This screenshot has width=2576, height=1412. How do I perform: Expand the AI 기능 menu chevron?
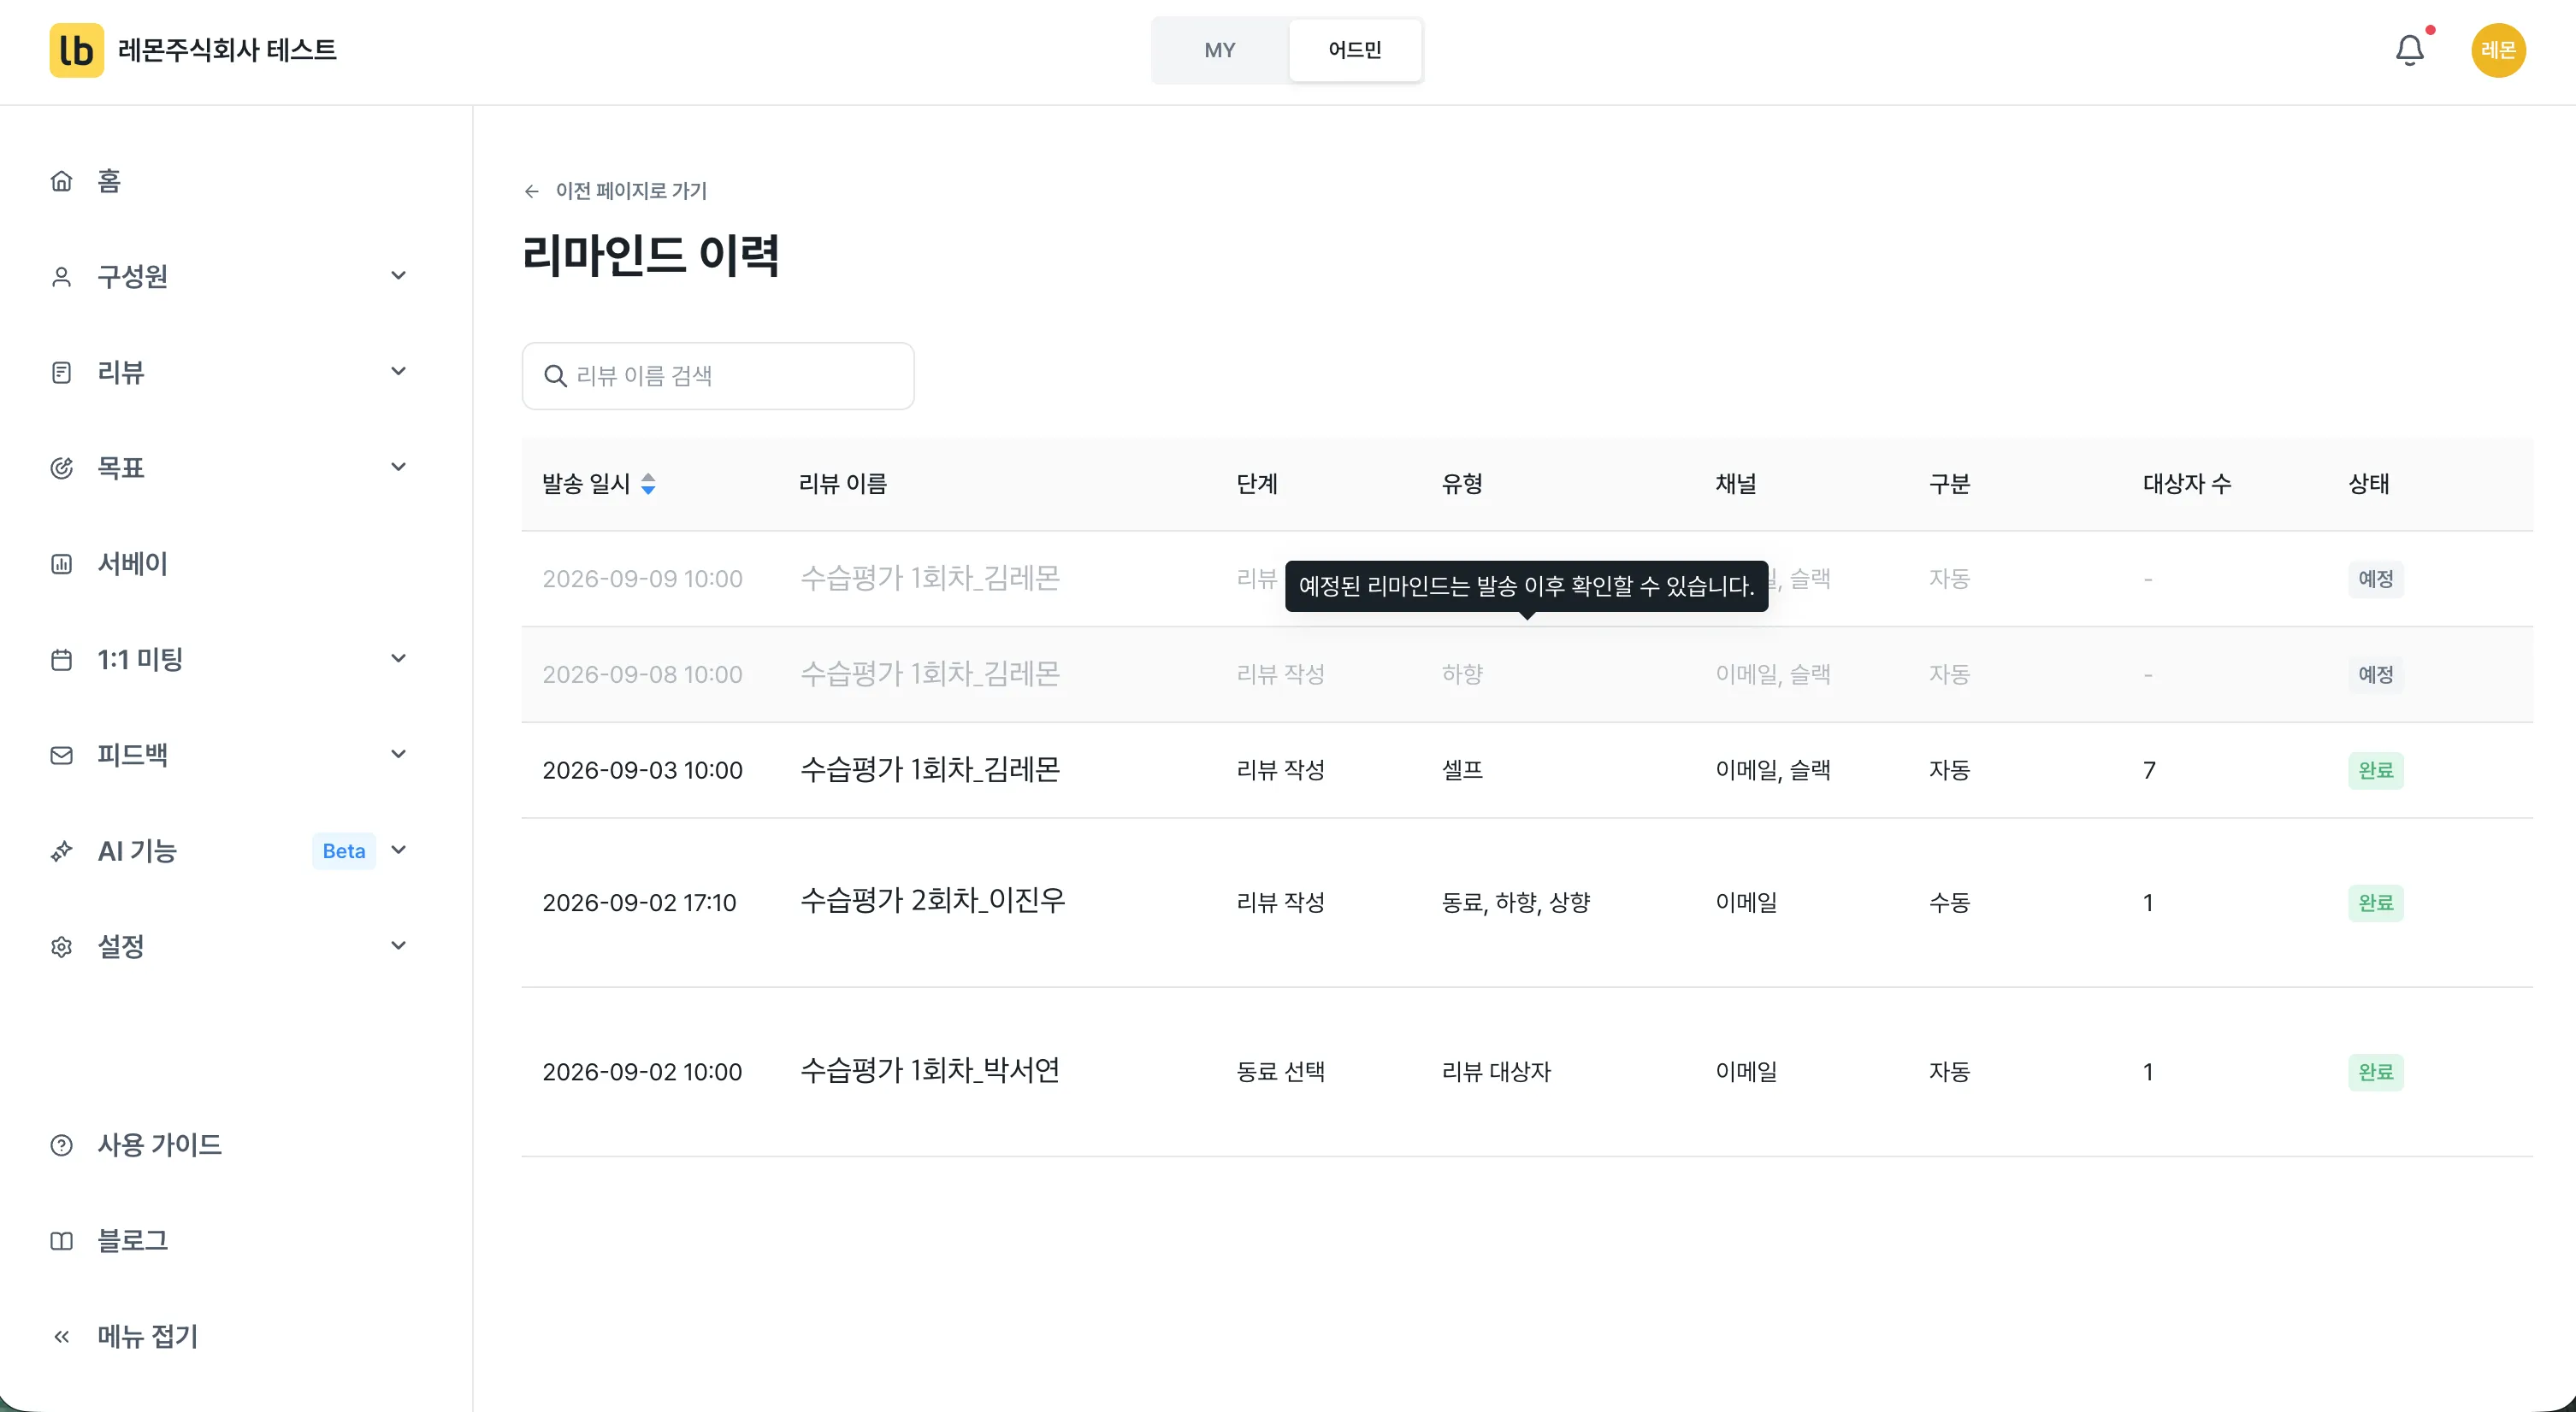coord(398,850)
